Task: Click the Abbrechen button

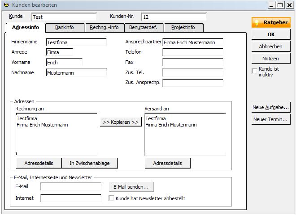Action: pos(271,46)
